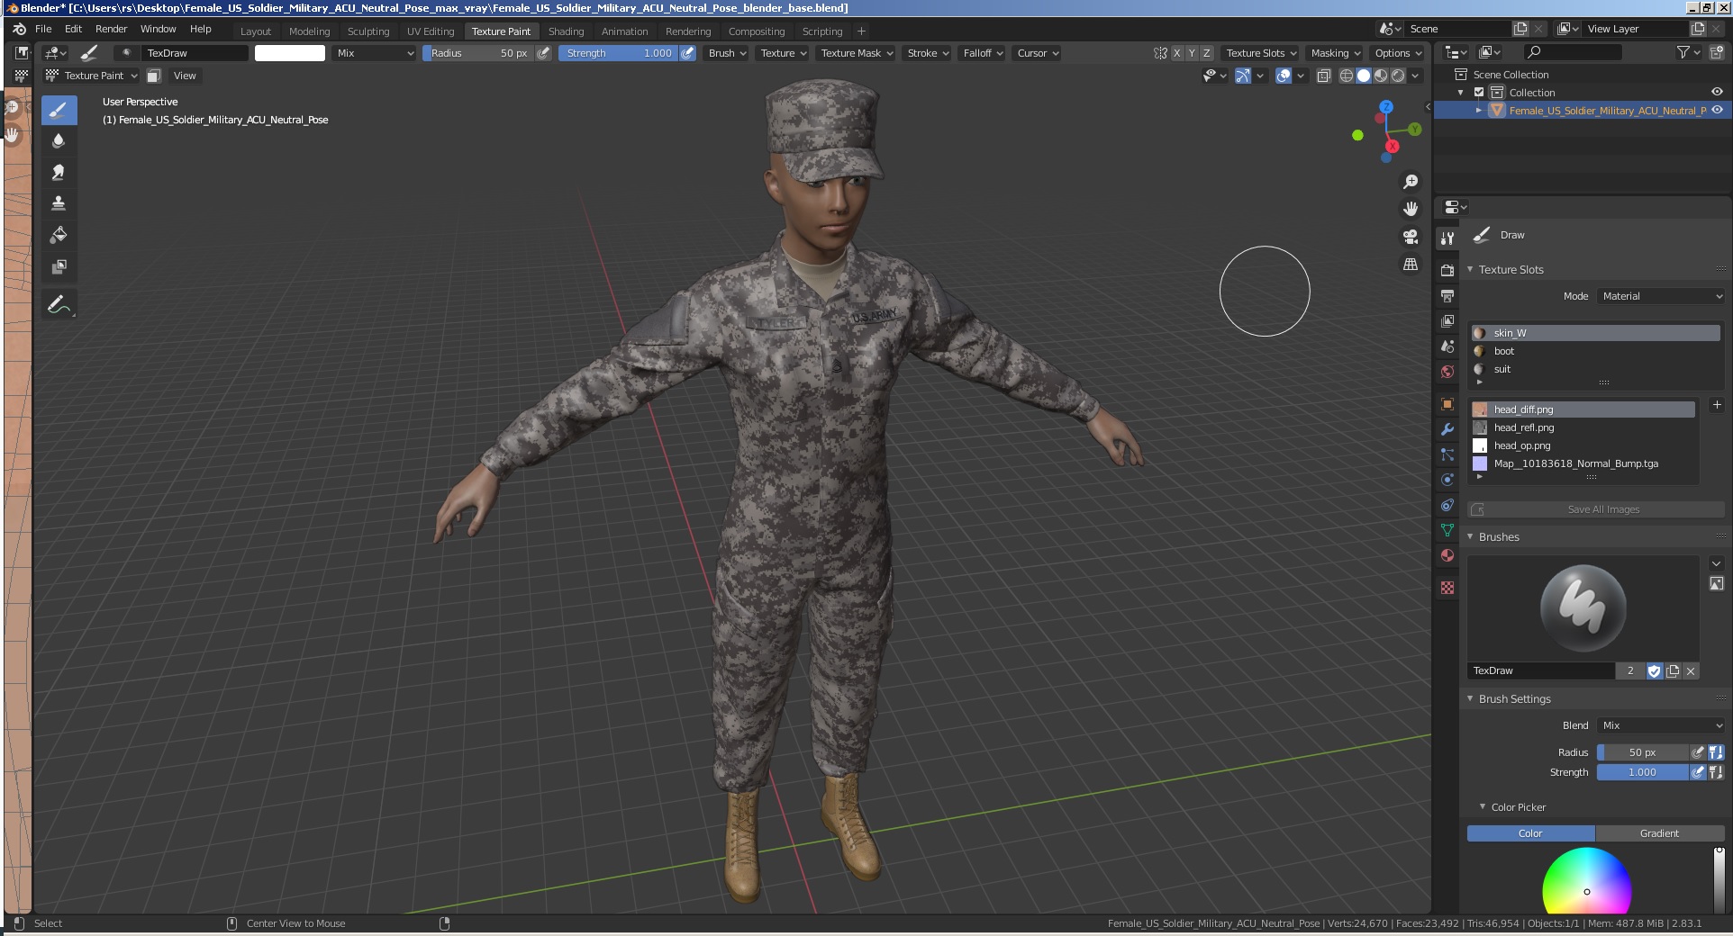This screenshot has height=936, width=1733.
Task: Toggle radius pressure sensitivity in header
Action: point(543,53)
